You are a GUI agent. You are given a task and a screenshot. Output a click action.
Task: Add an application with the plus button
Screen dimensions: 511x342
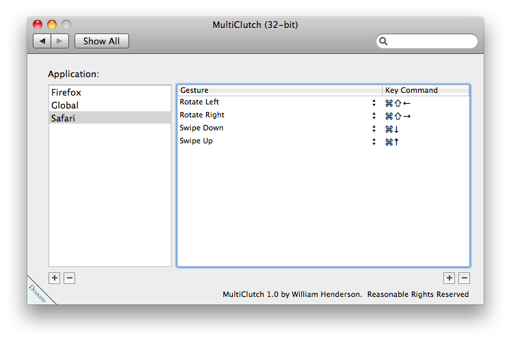(55, 278)
